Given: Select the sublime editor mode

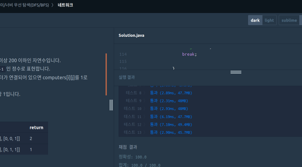Looking at the screenshot, I should tap(289, 20).
